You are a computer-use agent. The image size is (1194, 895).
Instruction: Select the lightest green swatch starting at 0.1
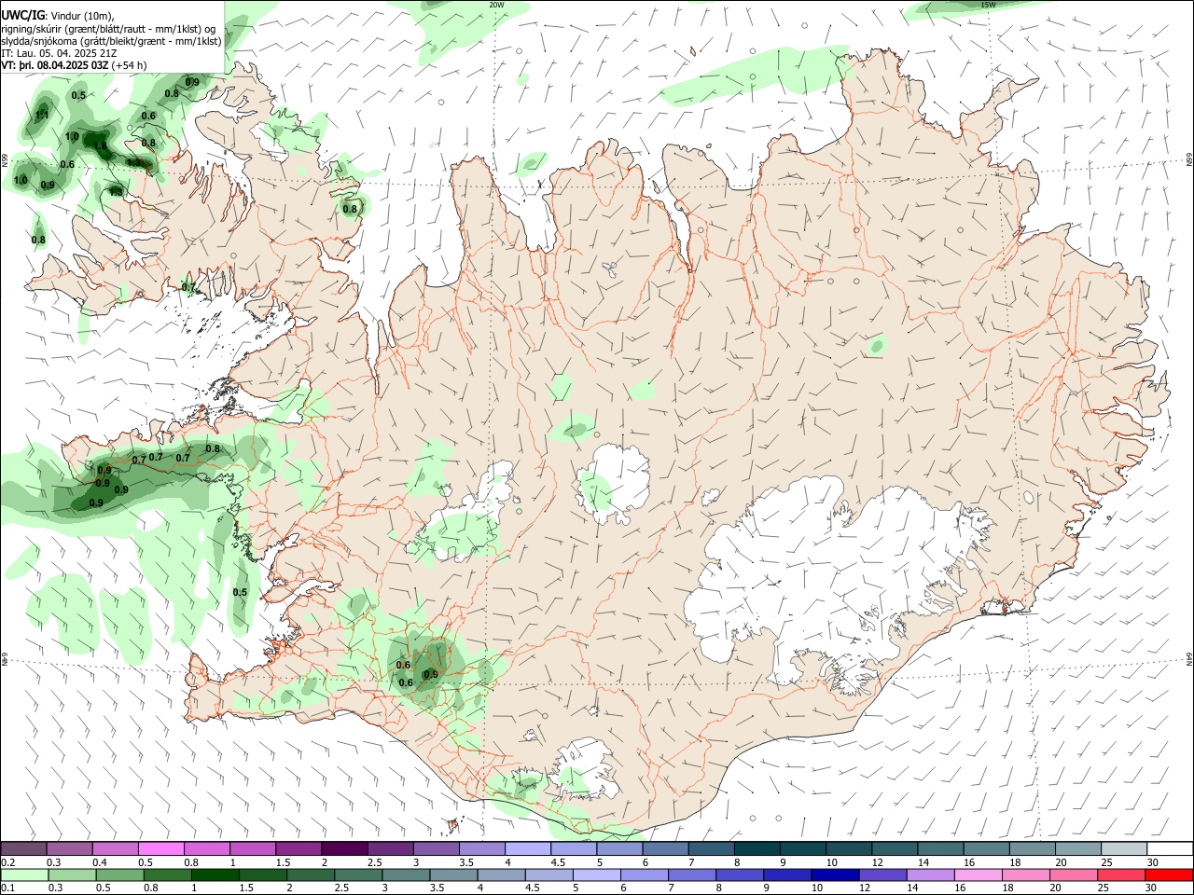point(24,874)
